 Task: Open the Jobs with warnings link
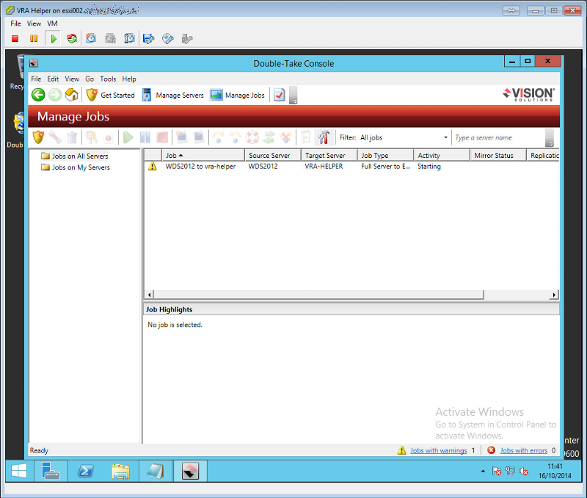[x=438, y=450]
